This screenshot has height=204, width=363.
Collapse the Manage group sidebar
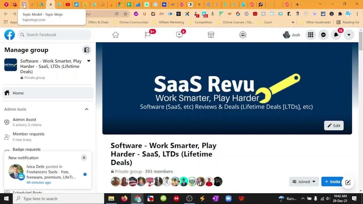click(x=86, y=50)
